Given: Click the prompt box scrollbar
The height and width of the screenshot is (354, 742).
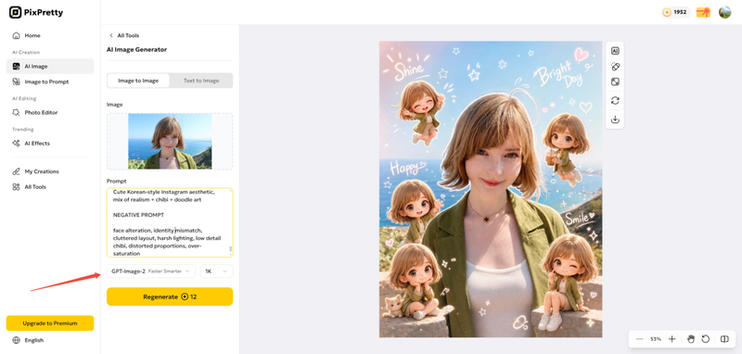Looking at the screenshot, I should tap(230, 248).
